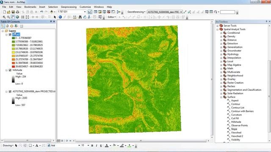271x152 pixels.
Task: Open the Editor dropdown menu
Action: pos(112,17)
